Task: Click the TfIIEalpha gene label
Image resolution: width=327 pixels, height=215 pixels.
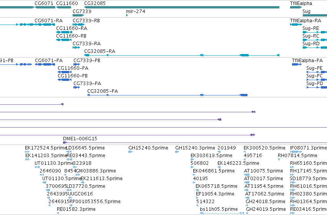Action: (x=301, y=3)
